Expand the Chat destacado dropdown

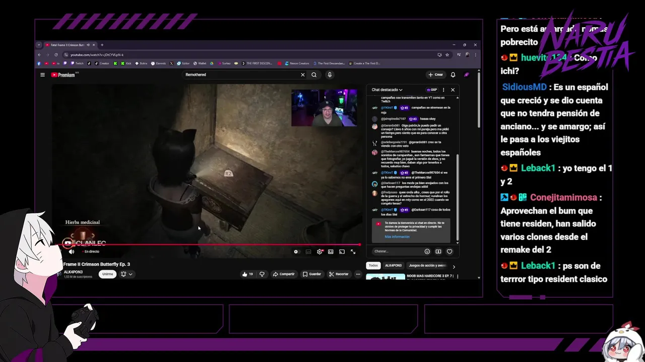point(387,89)
